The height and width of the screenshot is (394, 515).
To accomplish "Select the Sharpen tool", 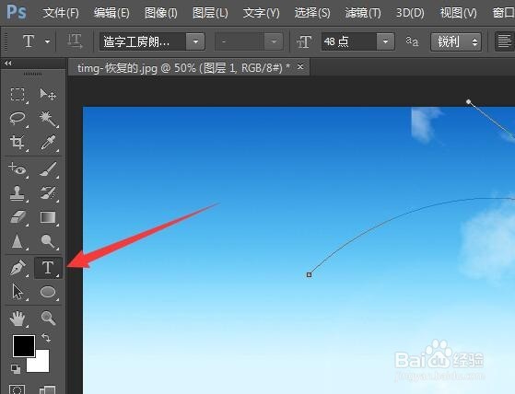I will [18, 241].
